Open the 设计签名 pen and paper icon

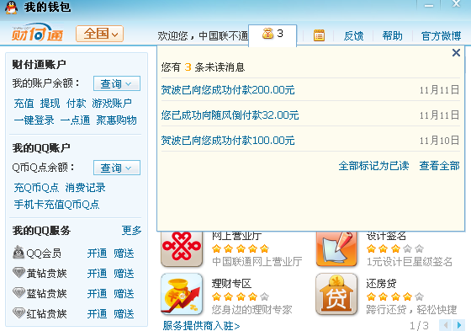pos(336,249)
